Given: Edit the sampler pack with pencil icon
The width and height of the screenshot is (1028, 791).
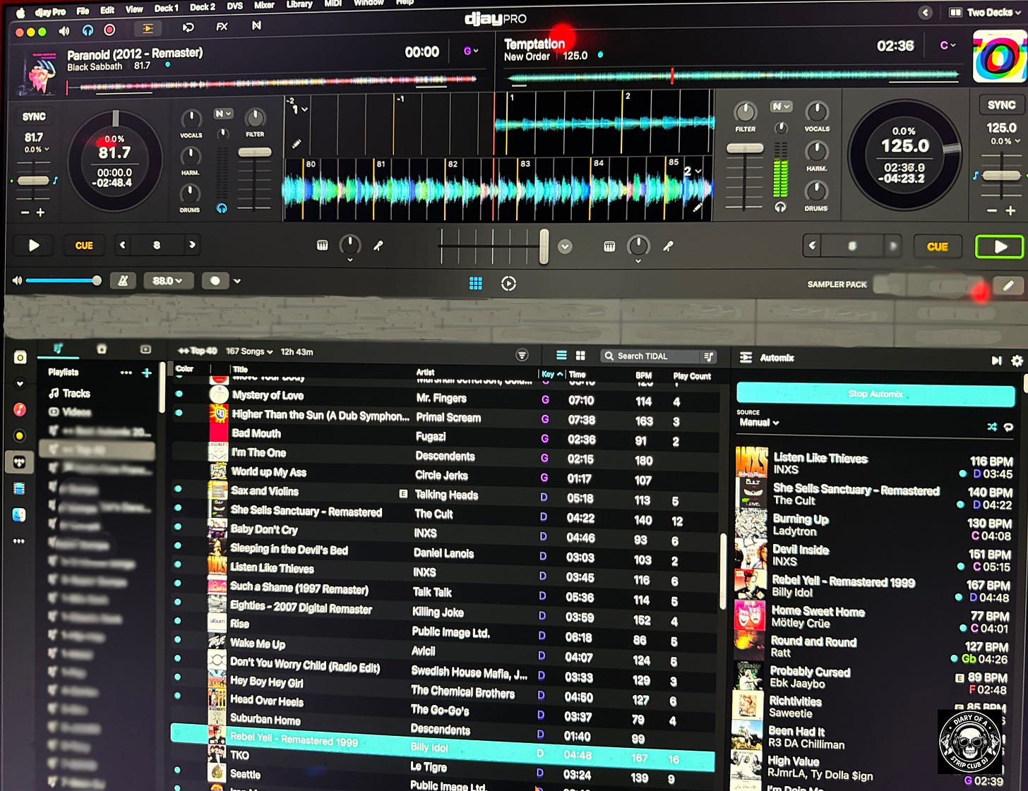Looking at the screenshot, I should [1008, 285].
